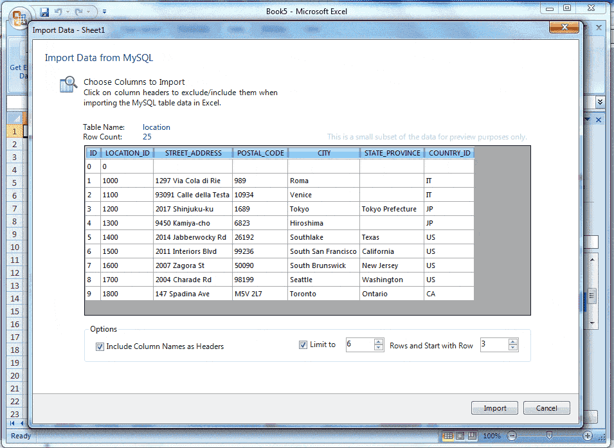The image size is (614, 448).
Task: Uncheck the Limit to option
Action: [302, 344]
